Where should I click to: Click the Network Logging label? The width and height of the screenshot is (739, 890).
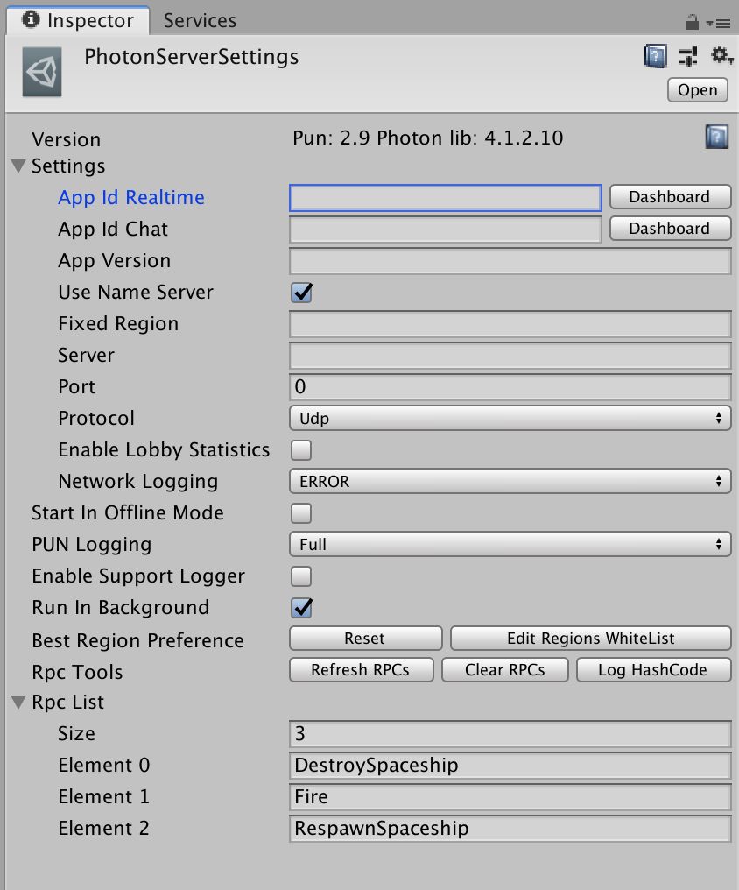click(137, 482)
